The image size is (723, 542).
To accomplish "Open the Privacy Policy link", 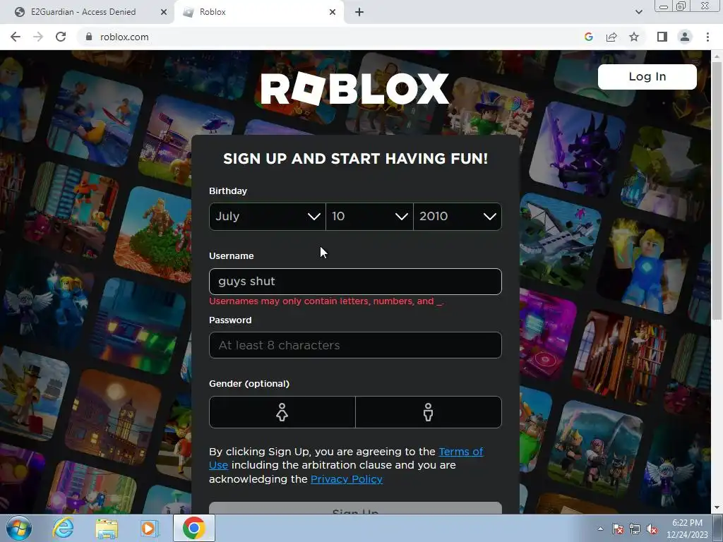I will tap(347, 479).
